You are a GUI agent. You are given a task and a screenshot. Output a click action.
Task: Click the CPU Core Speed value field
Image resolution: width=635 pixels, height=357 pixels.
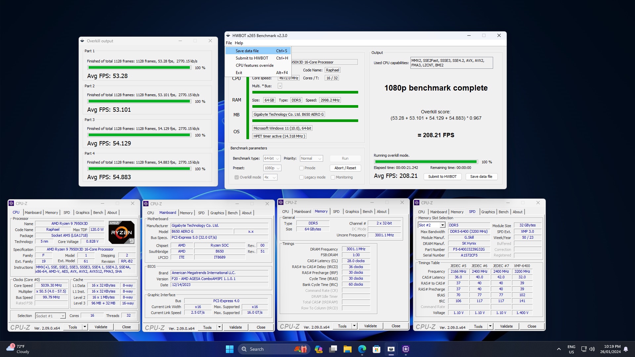(x=51, y=286)
